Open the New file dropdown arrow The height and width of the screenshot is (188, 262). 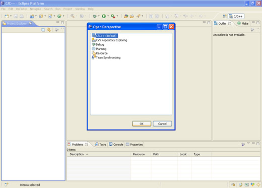coord(11,16)
